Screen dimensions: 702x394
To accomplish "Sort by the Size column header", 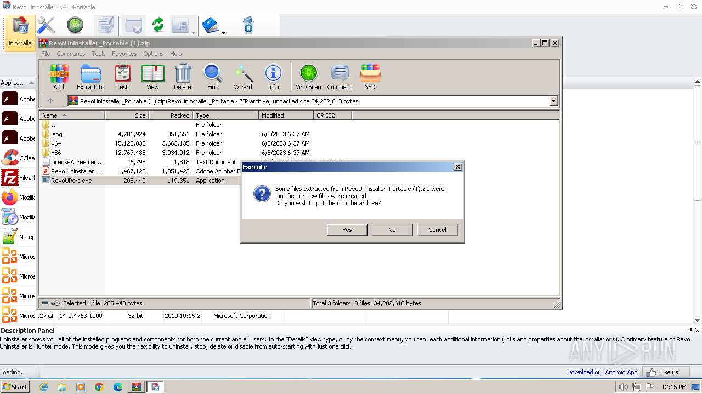I will (x=127, y=115).
